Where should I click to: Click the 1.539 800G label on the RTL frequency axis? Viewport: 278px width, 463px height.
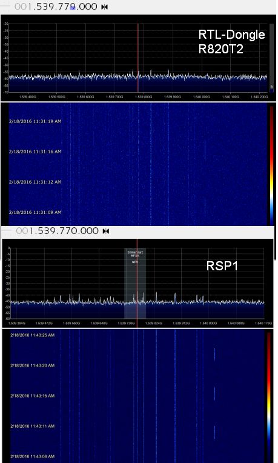(x=144, y=97)
